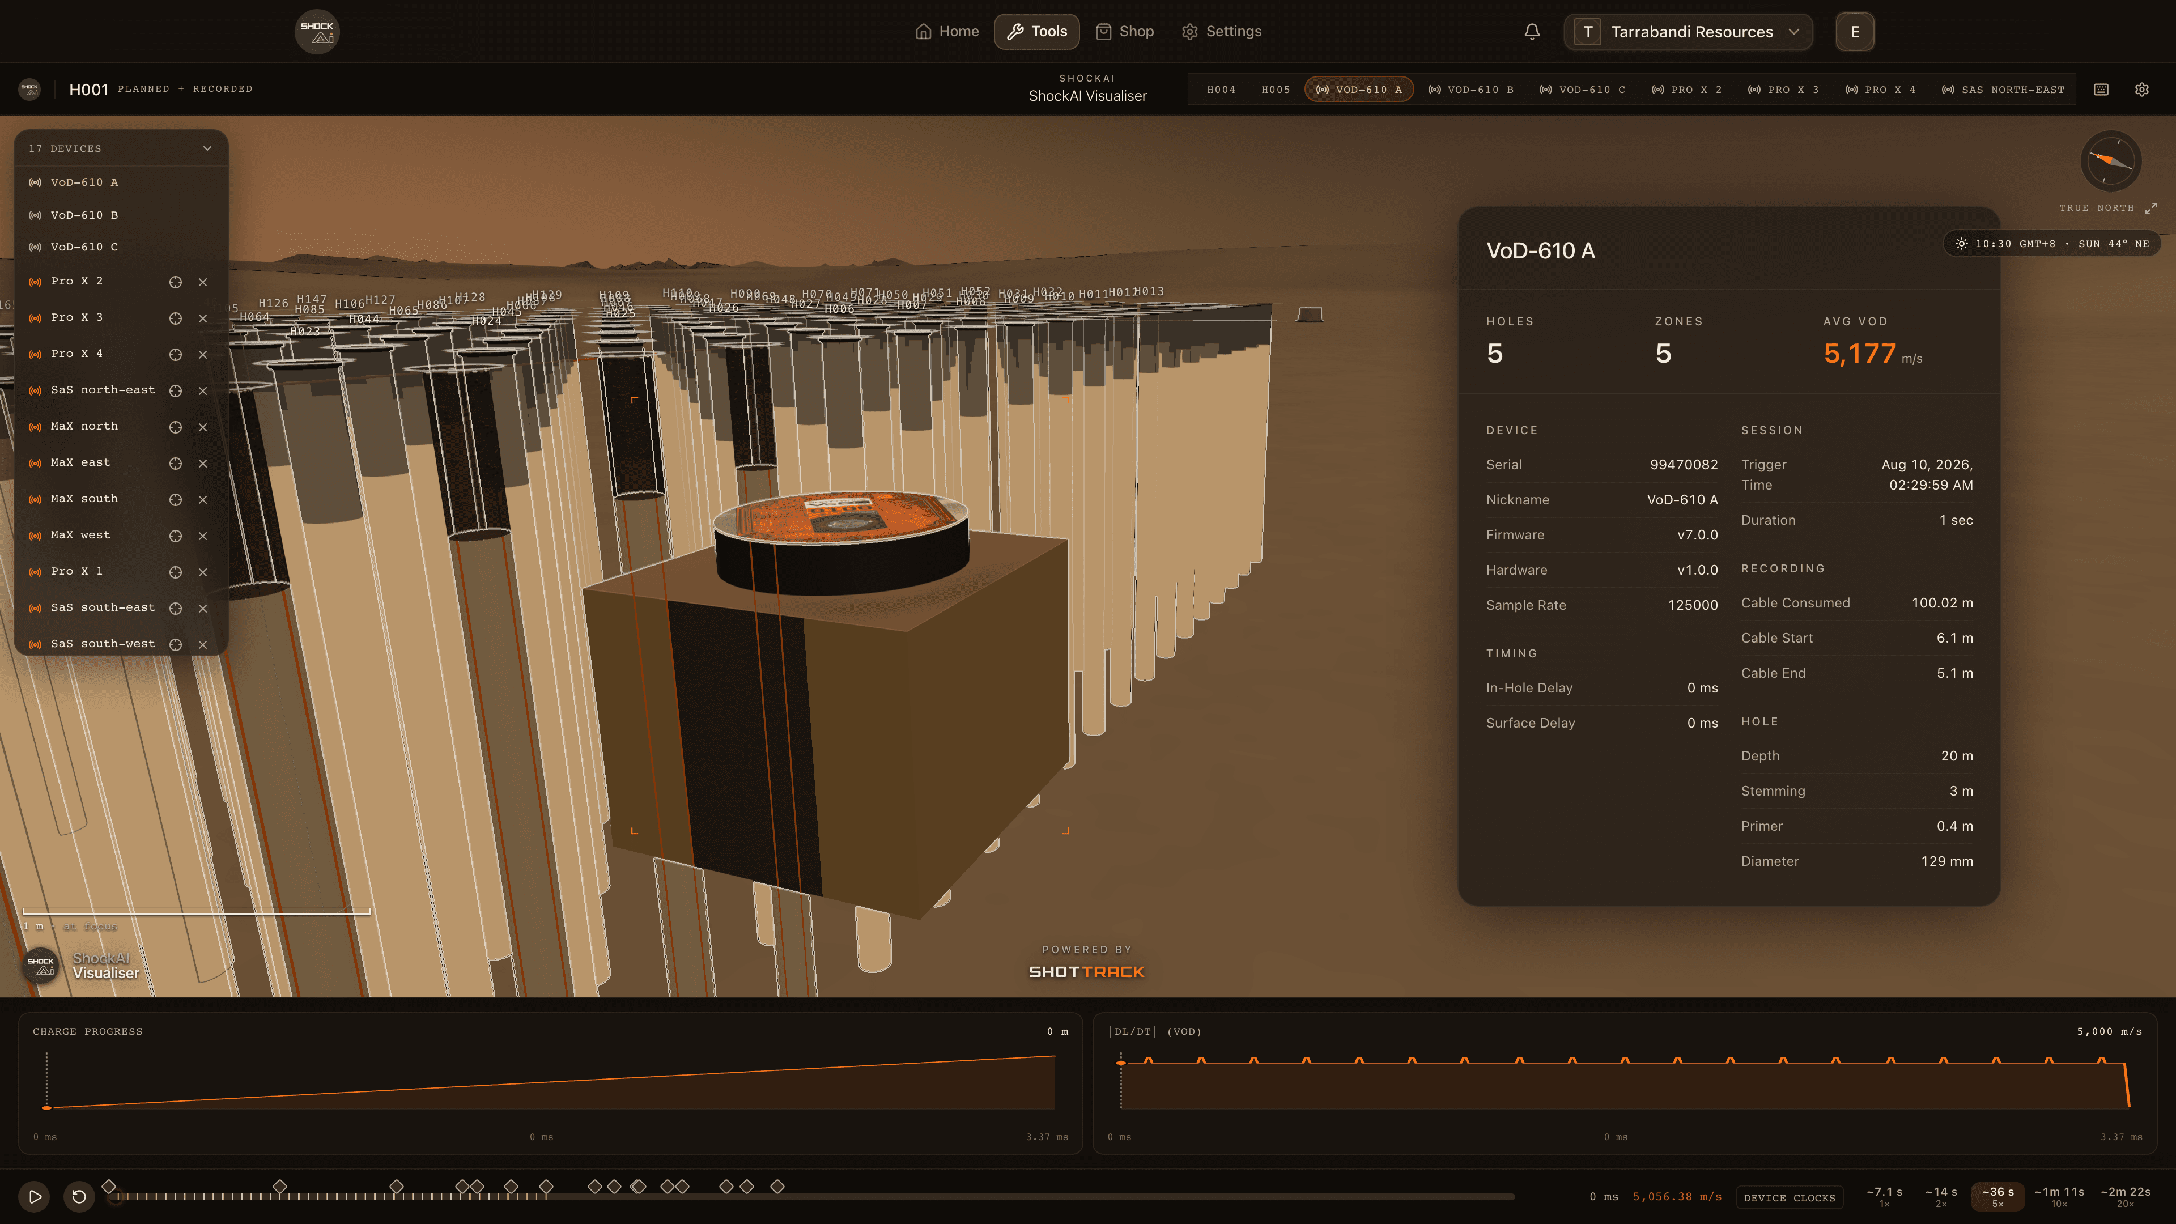The height and width of the screenshot is (1224, 2176).
Task: Focus on MaX west target icon
Action: tap(175, 535)
